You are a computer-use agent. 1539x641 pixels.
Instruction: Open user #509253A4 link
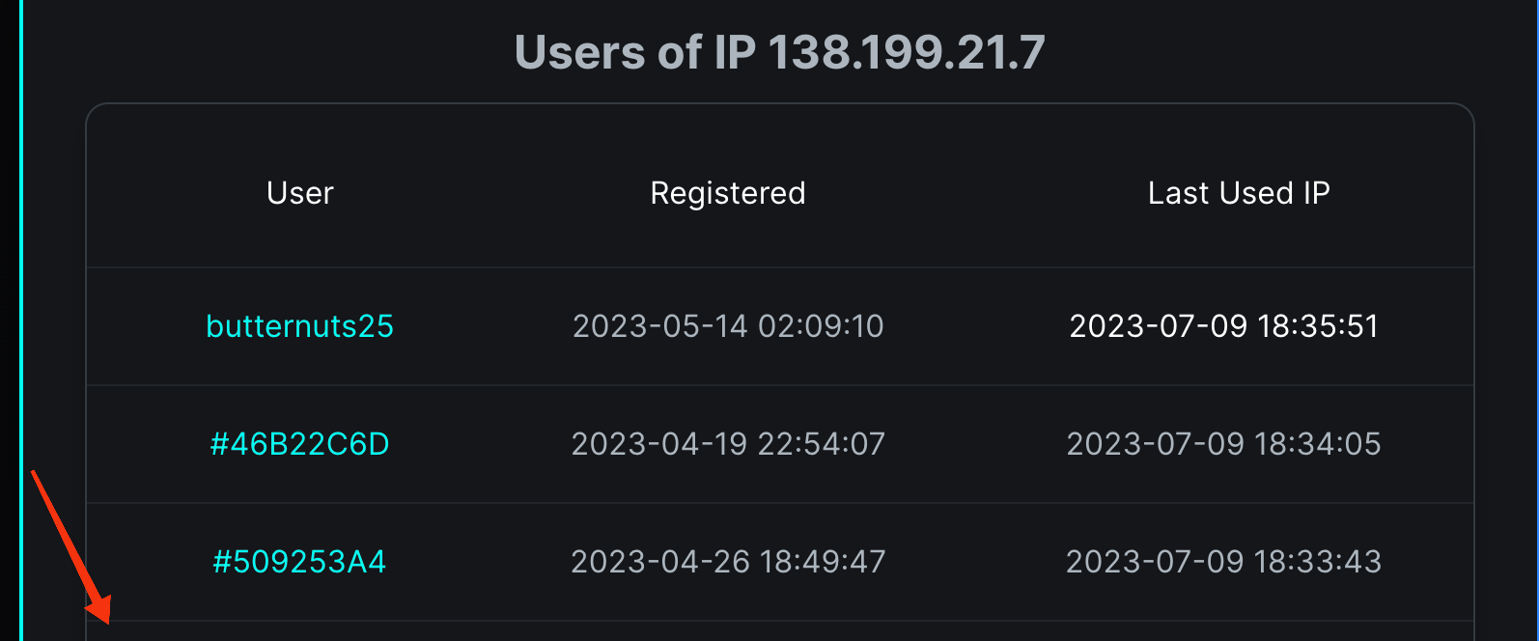(299, 562)
